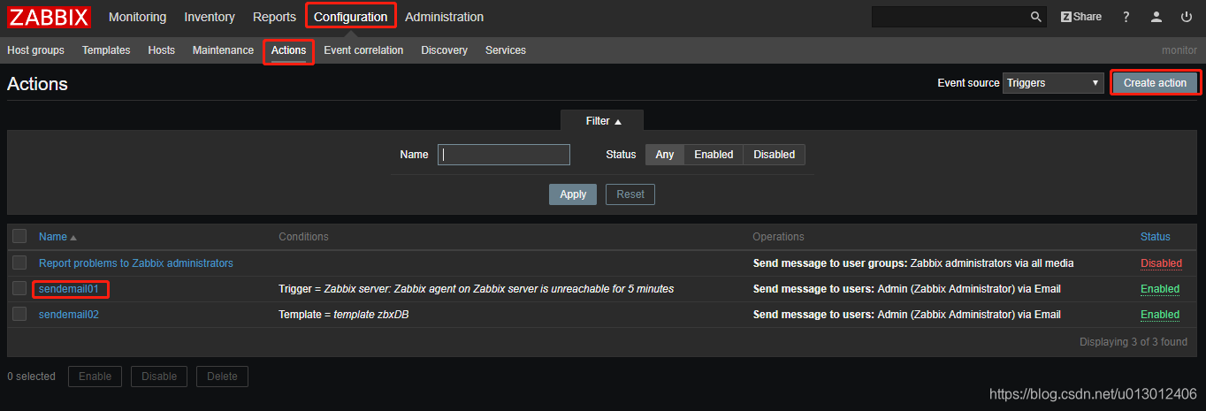Click the sendemail01 trigger condition text

476,289
